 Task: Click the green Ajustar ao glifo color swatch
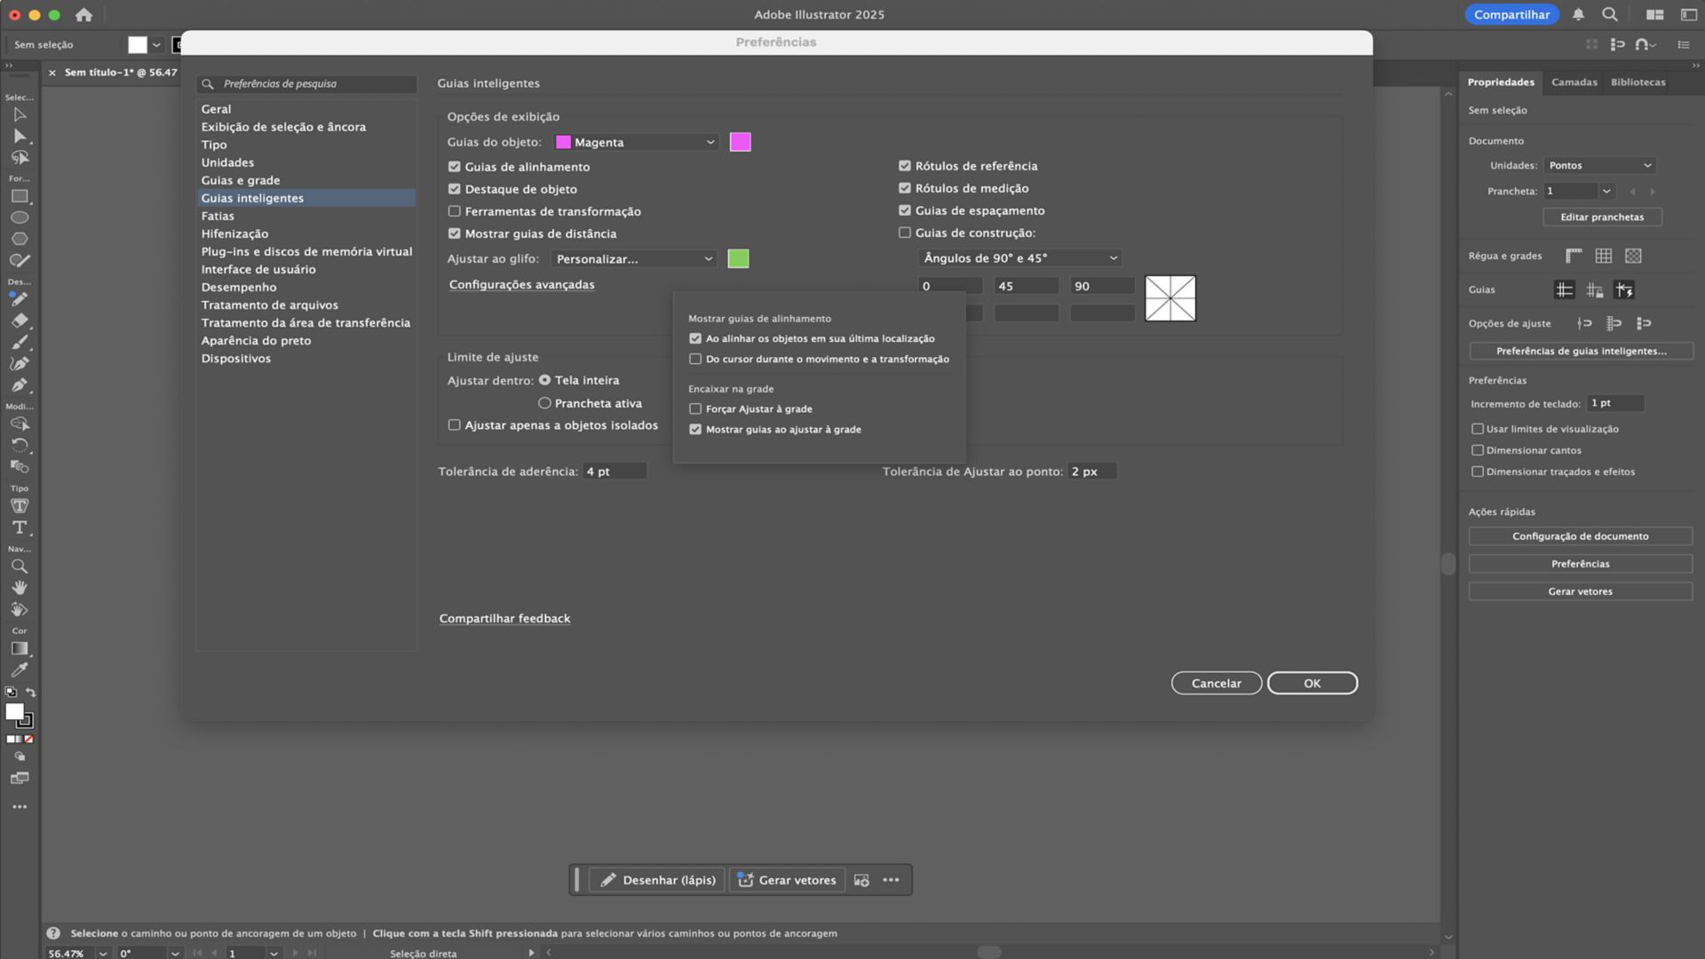point(738,258)
